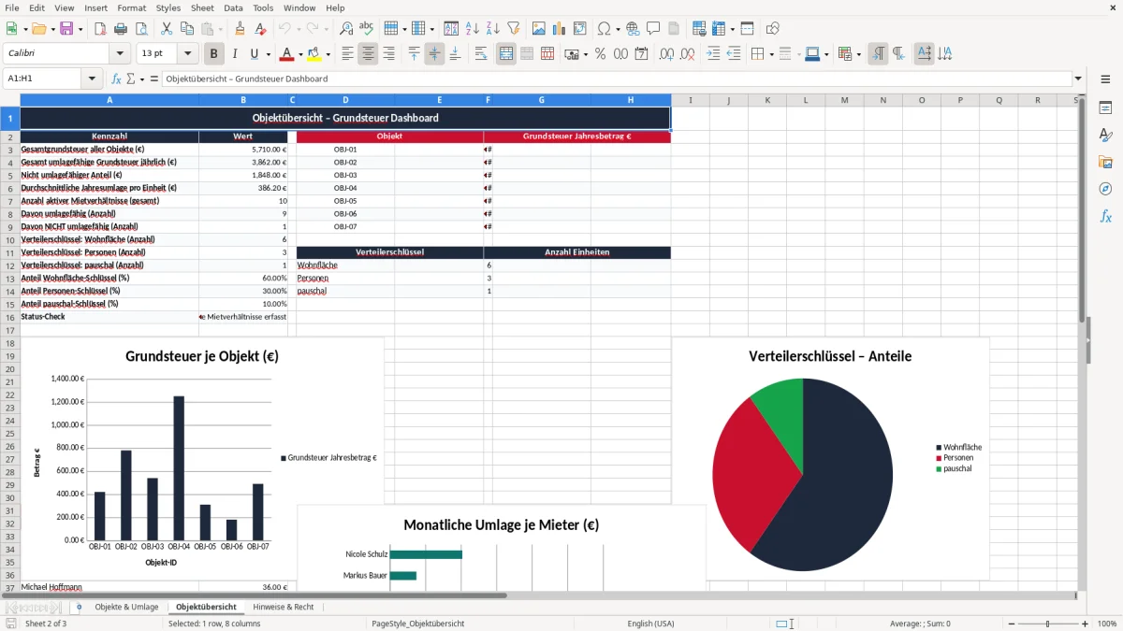1123x631 pixels.
Task: Align text left
Action: point(347,54)
